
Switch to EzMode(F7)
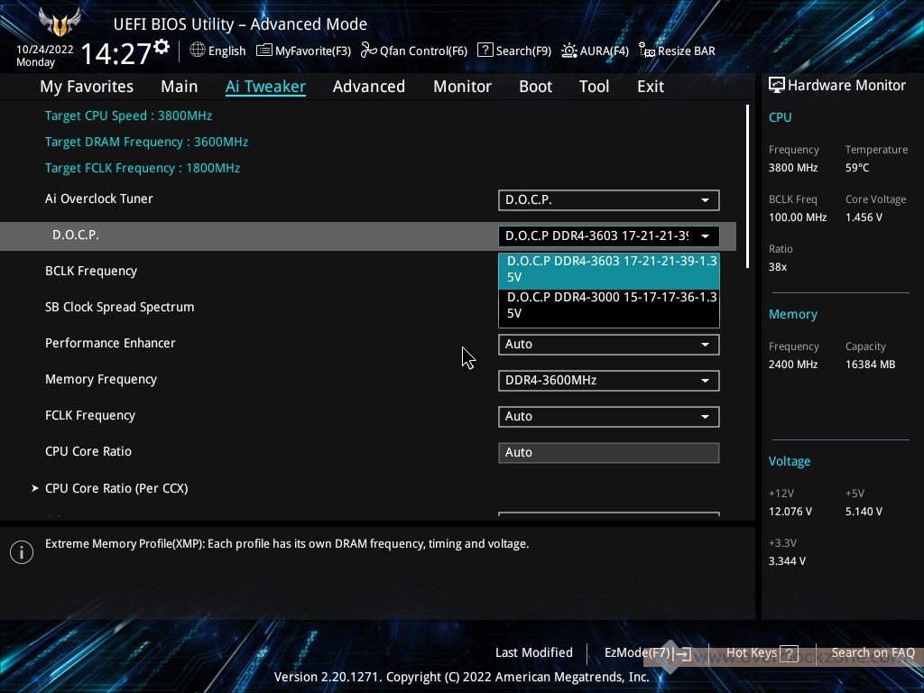(x=646, y=652)
